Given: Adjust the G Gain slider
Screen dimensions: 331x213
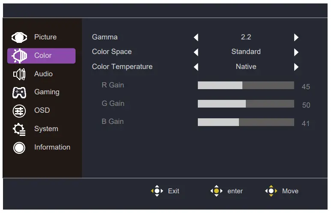Looking at the screenshot, I should (246, 104).
